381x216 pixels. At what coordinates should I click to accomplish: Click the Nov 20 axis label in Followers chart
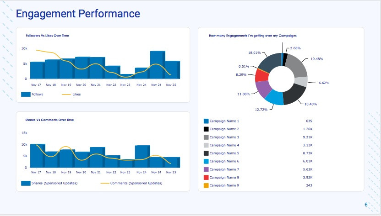tap(81, 85)
